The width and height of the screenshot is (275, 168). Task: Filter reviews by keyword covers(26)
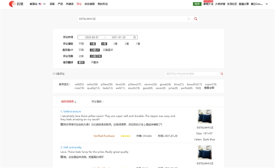click(x=150, y=84)
